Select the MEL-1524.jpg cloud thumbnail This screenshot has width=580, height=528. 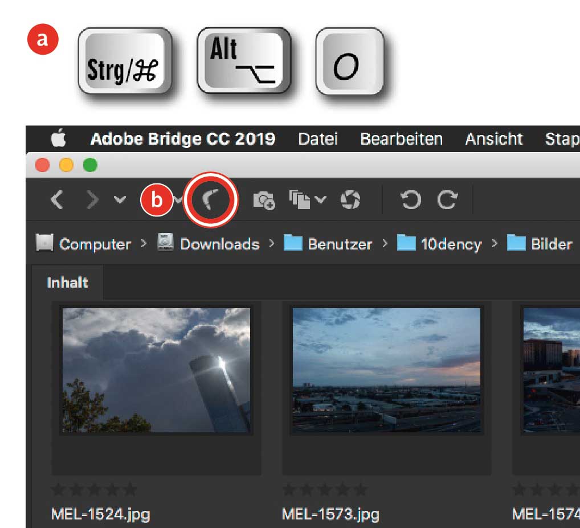156,370
